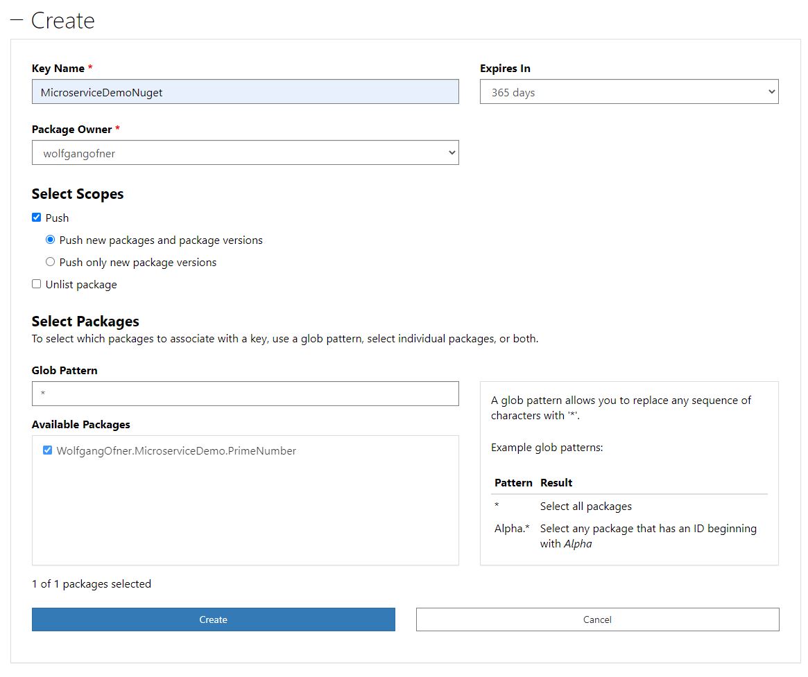Screen dimensions: 808x677
Task: Click the 1 of 1 packages selected text
Action: (91, 583)
